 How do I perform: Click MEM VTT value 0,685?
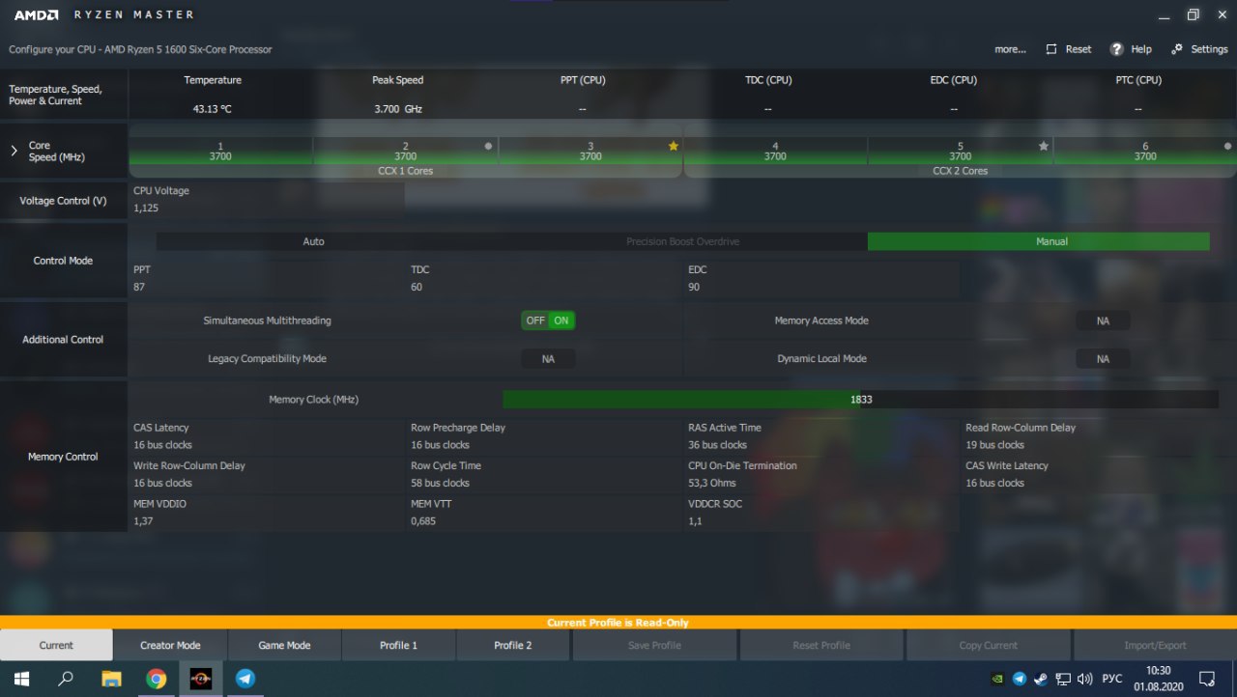[x=423, y=521]
